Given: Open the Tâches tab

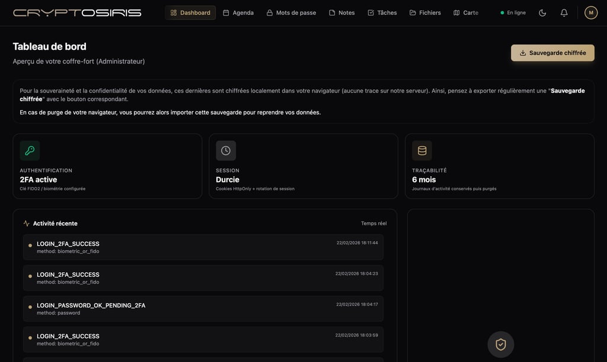Looking at the screenshot, I should click(382, 12).
